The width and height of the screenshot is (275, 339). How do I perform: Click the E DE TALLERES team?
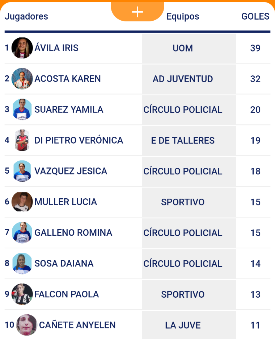click(183, 141)
